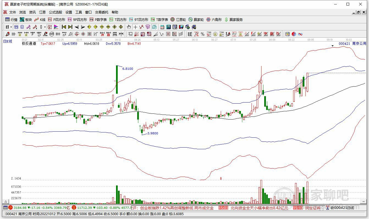Click the red fan lines tool
The image size is (369, 219).
tap(136, 34)
